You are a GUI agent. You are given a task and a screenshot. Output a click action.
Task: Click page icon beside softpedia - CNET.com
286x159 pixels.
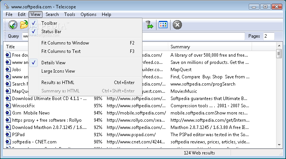(8, 142)
